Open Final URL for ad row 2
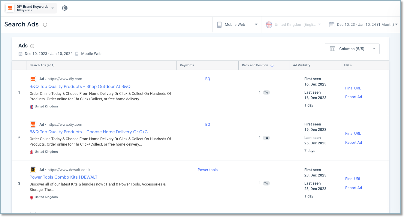 (x=353, y=134)
